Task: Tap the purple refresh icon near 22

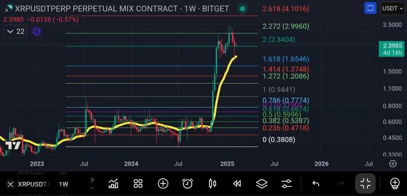Action: point(36,32)
